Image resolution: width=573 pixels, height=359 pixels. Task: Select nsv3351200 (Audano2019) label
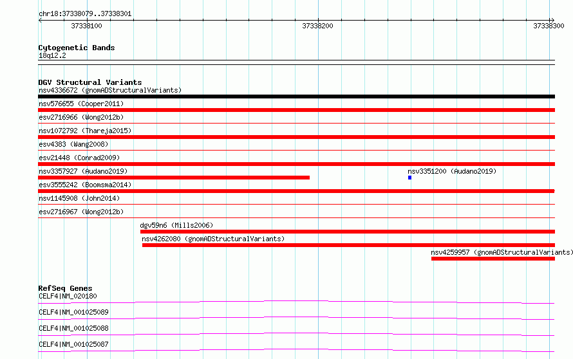point(452,171)
